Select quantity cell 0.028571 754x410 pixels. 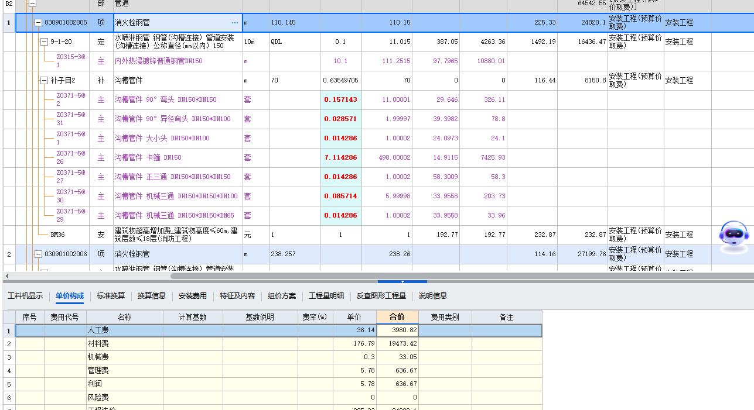click(x=340, y=119)
